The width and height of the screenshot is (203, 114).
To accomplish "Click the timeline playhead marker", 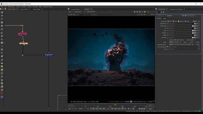I will pyautogui.click(x=115, y=105).
